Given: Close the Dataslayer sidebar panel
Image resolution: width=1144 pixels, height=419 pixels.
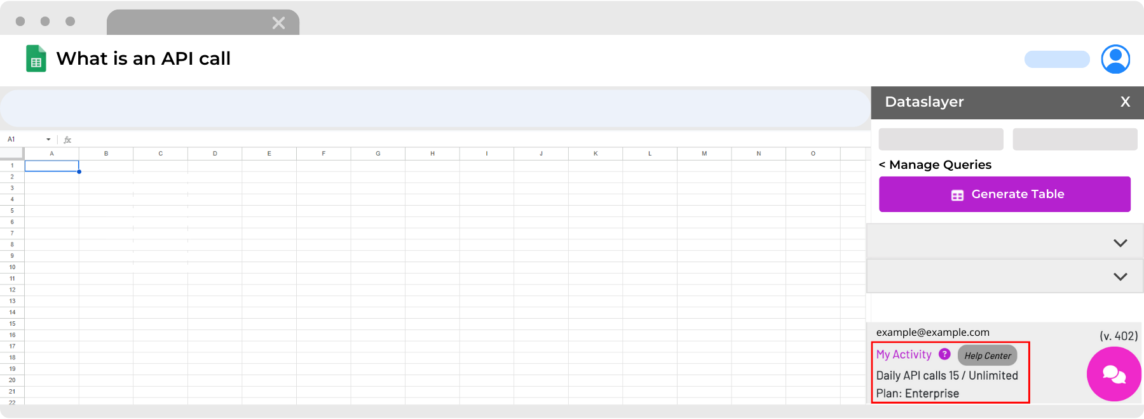Looking at the screenshot, I should click(x=1125, y=102).
